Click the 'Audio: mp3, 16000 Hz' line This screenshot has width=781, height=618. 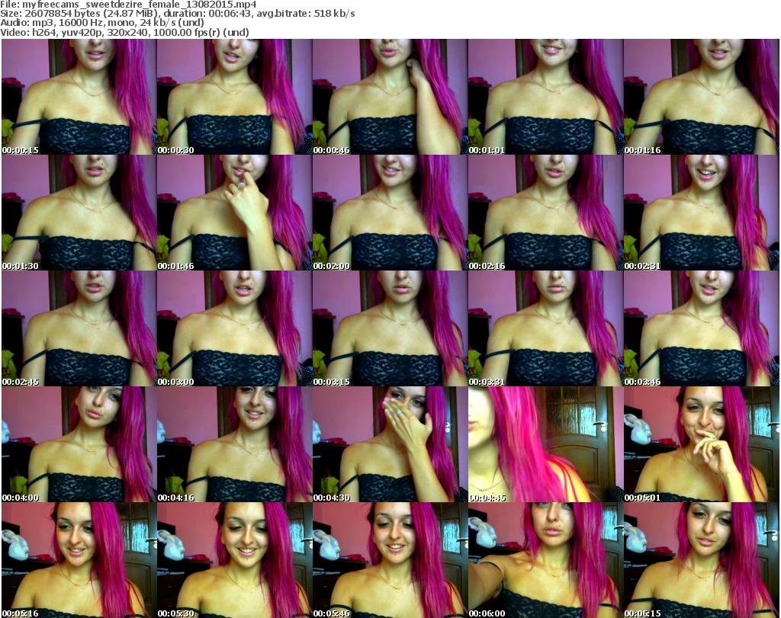(102, 23)
